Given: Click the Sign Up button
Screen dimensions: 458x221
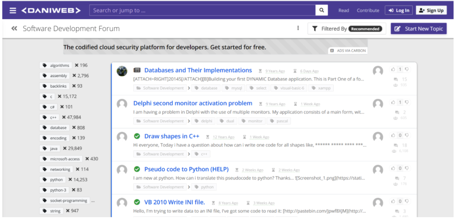Looking at the screenshot, I should click(431, 11).
